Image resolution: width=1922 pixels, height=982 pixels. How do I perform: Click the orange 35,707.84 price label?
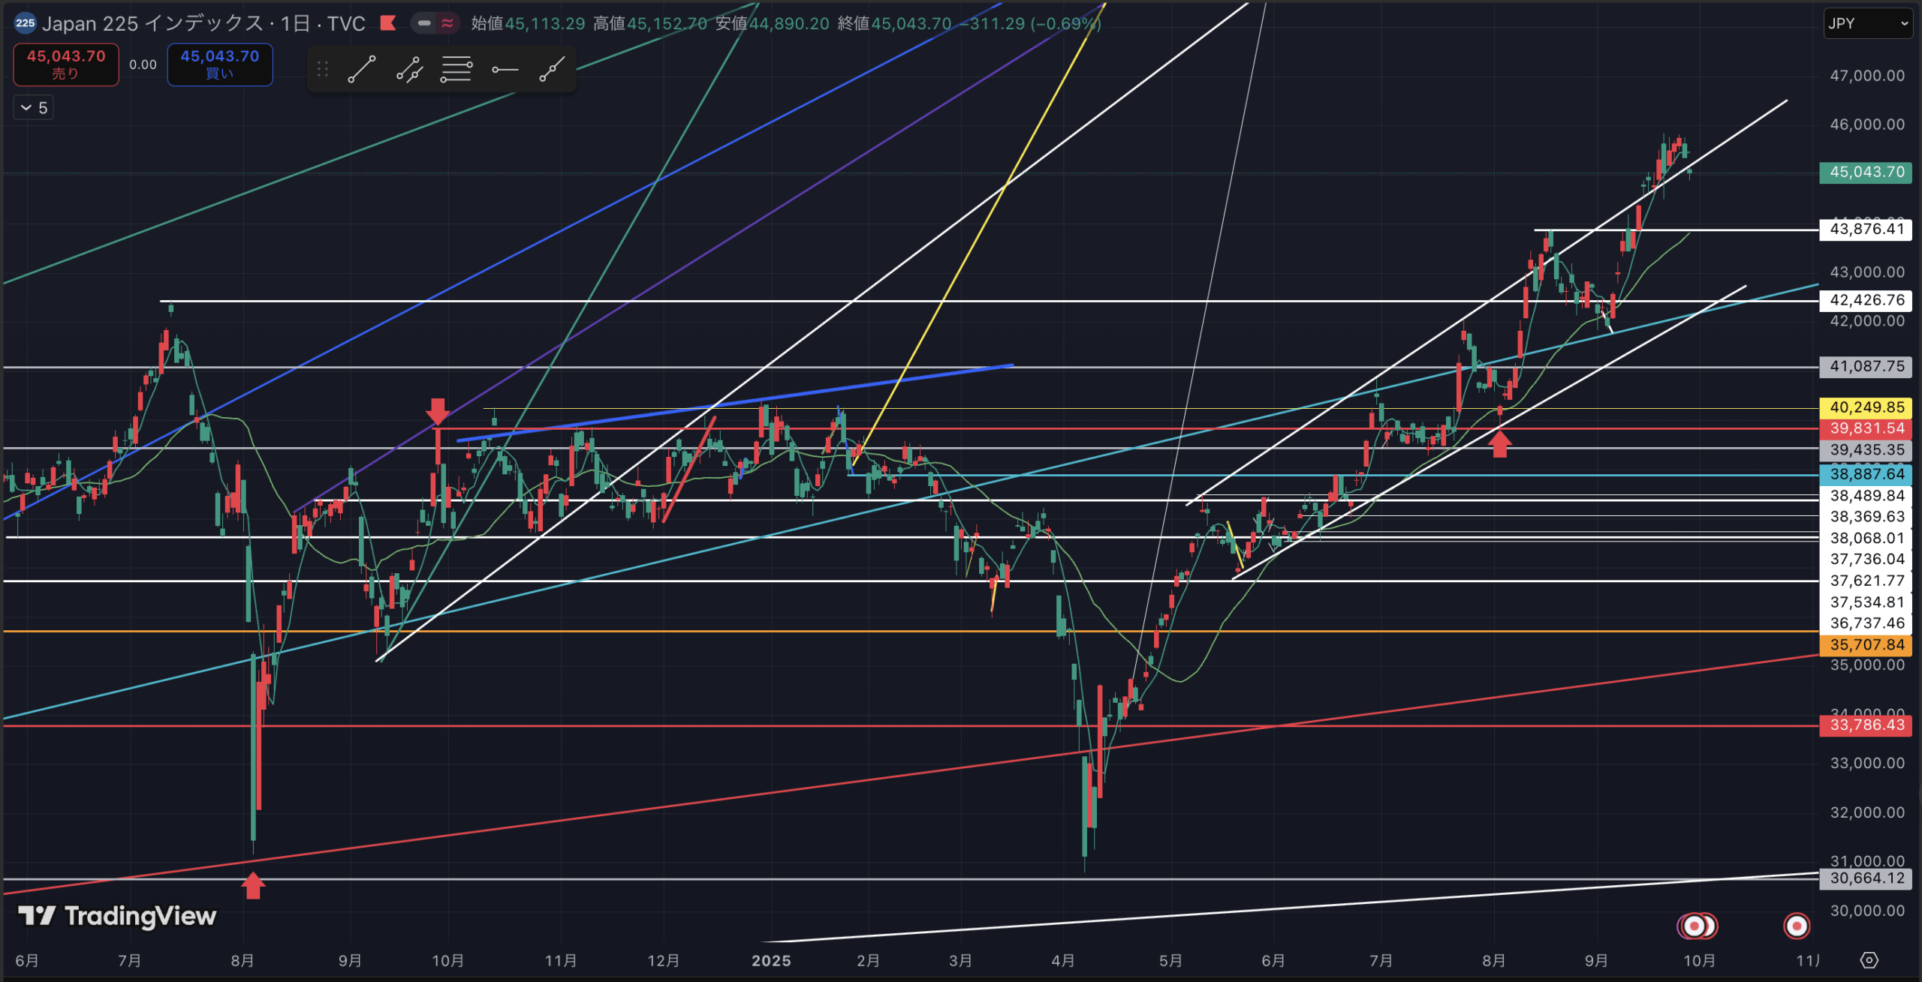pos(1866,644)
